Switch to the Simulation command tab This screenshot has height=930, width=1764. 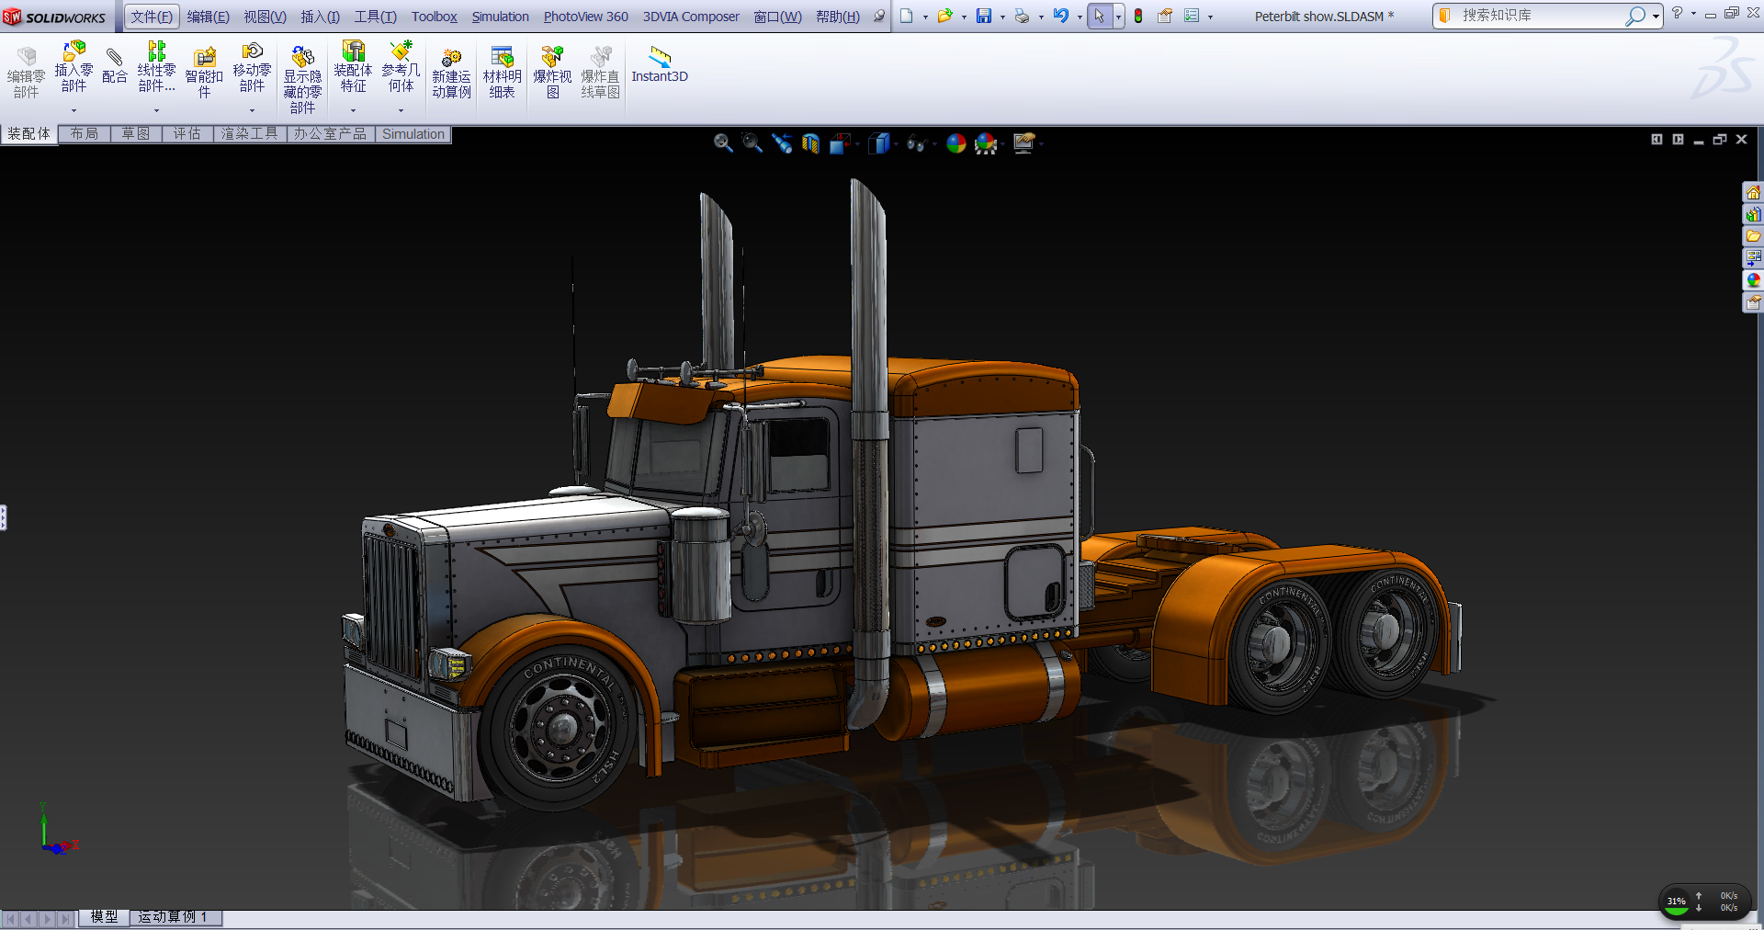413,134
